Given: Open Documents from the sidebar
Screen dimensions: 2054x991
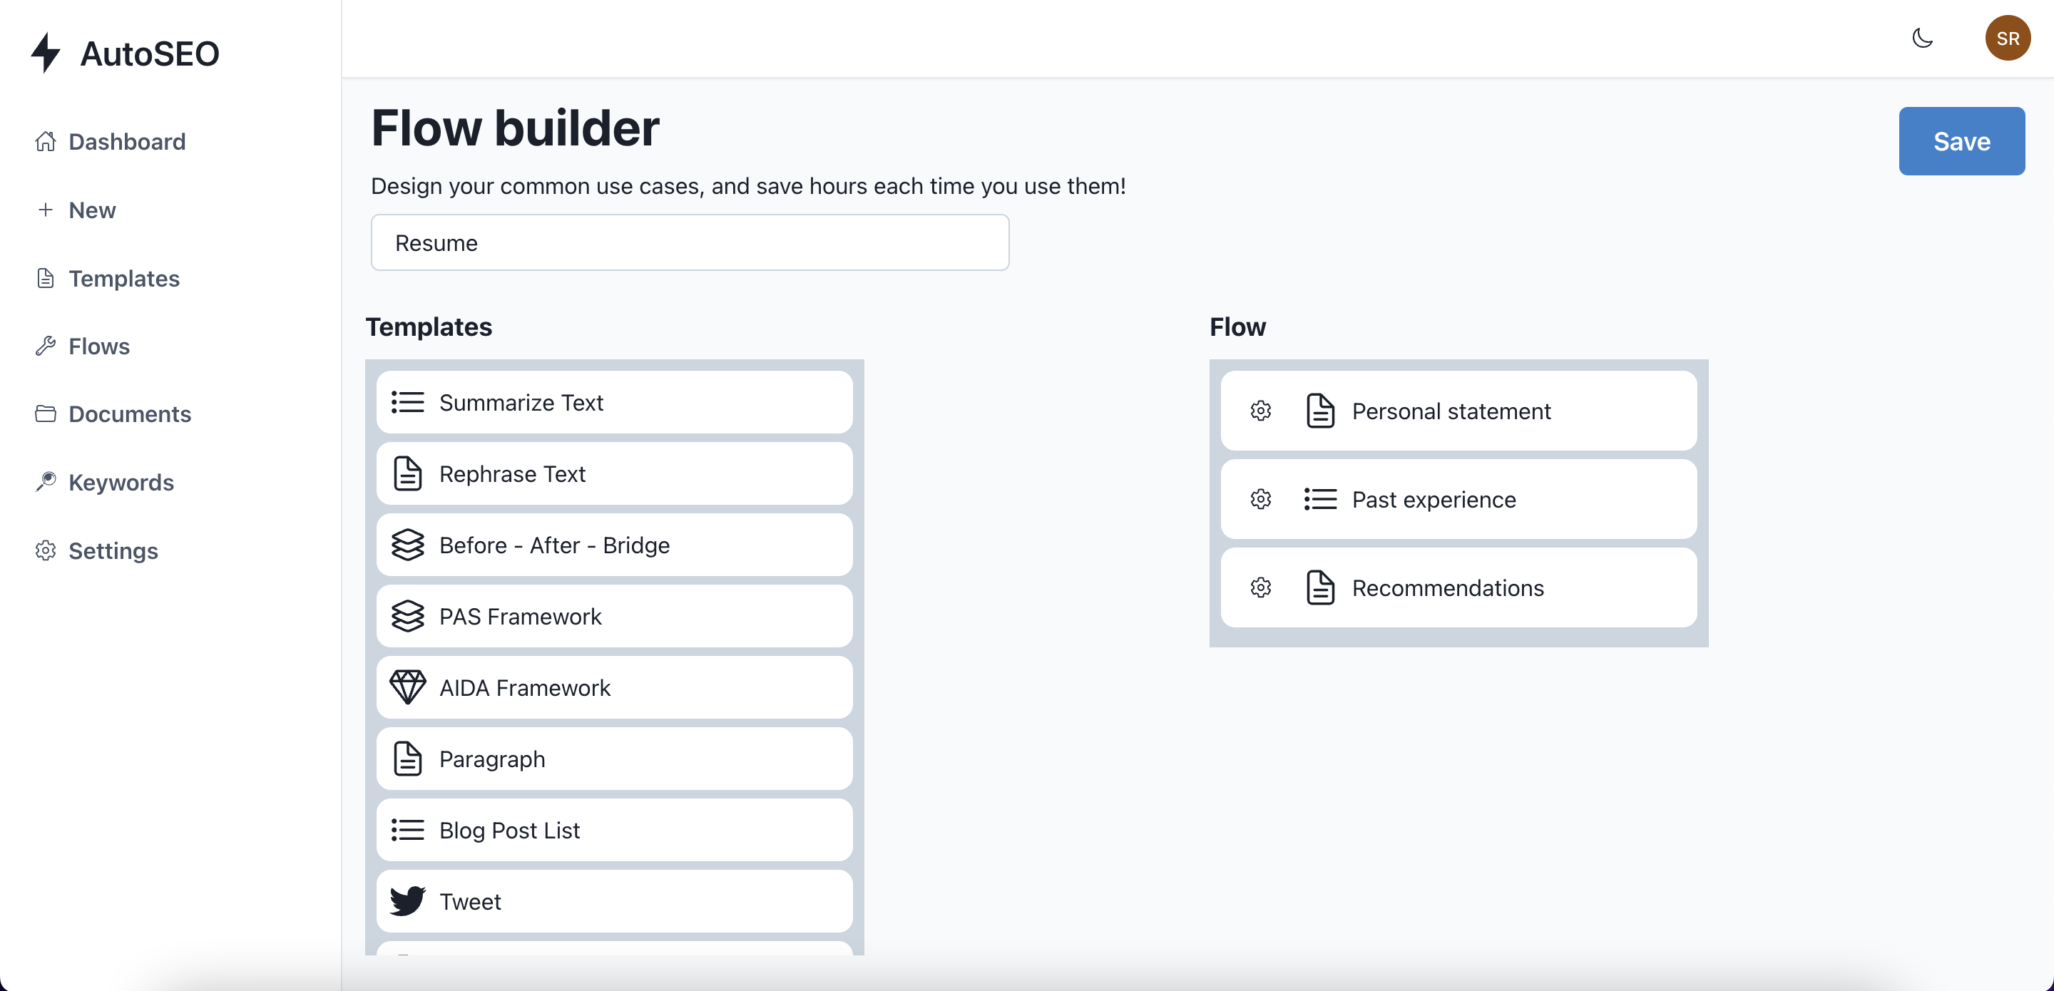Looking at the screenshot, I should [129, 414].
